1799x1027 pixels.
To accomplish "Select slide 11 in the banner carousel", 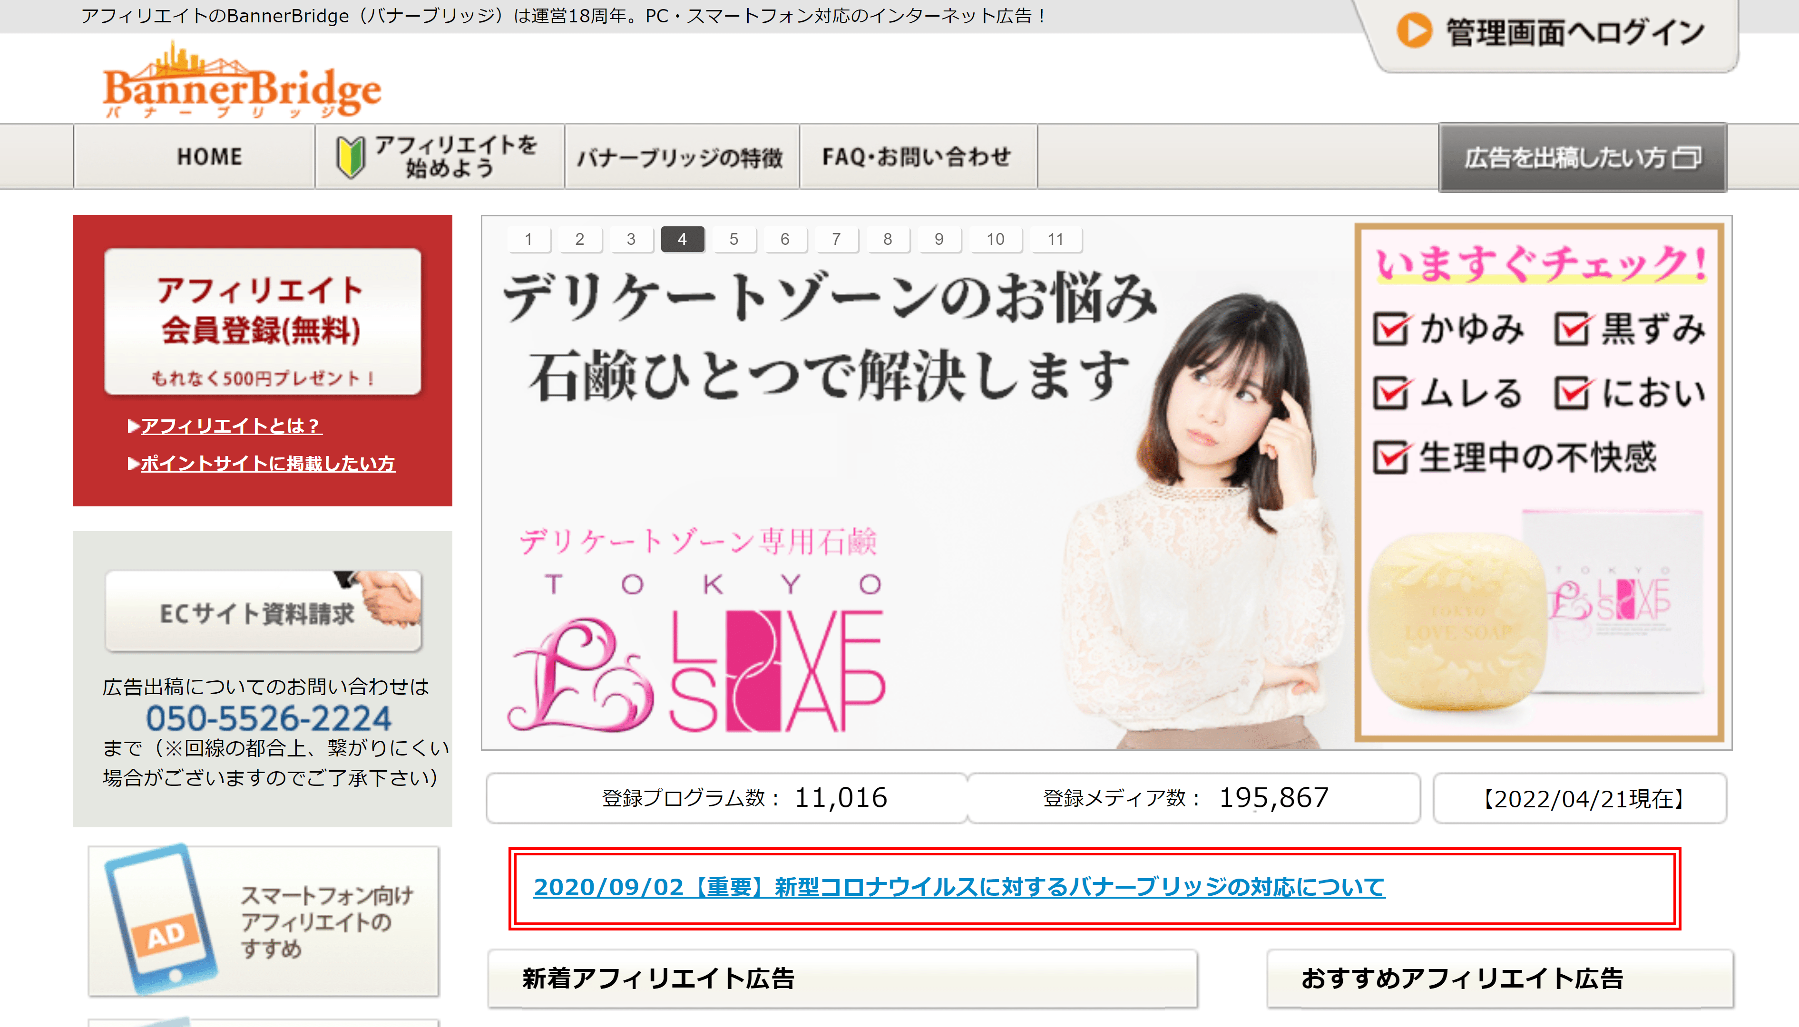I will click(x=1056, y=239).
